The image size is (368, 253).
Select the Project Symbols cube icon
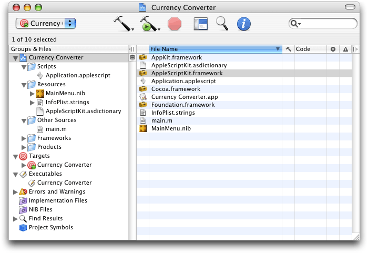click(23, 228)
